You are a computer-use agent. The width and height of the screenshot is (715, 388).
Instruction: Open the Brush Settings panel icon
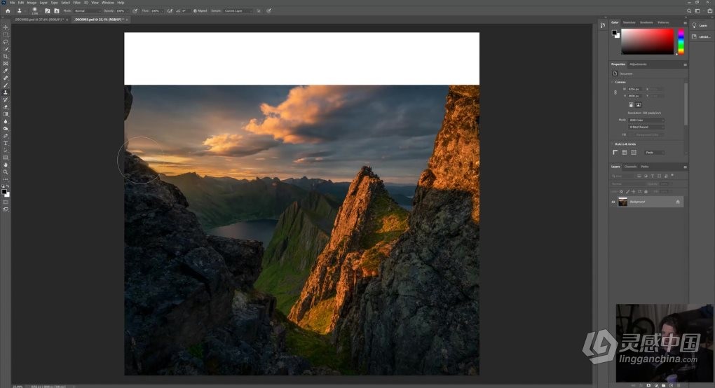48,11
